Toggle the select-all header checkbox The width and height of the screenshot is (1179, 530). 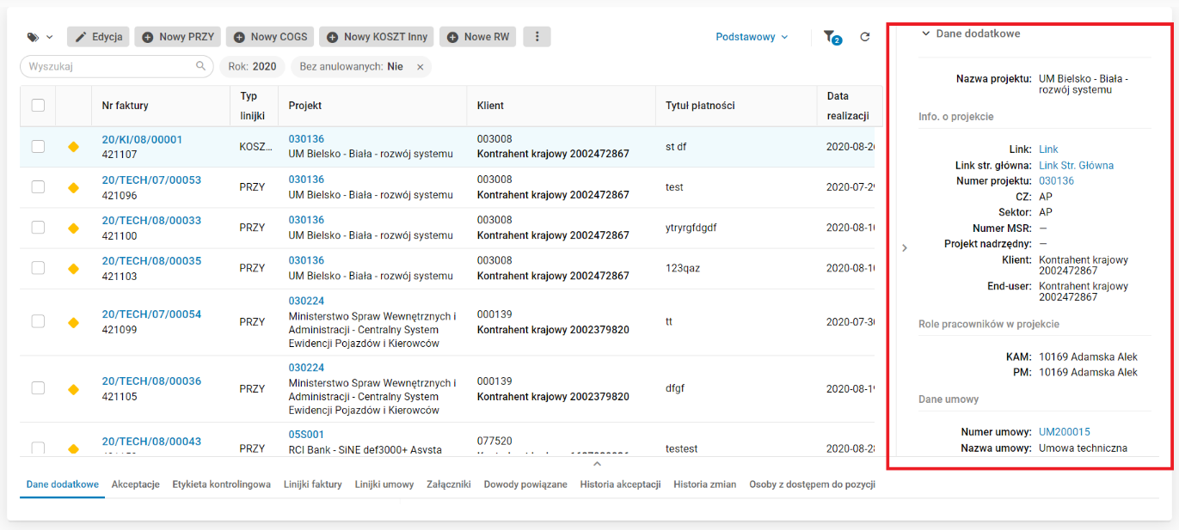pos(38,106)
